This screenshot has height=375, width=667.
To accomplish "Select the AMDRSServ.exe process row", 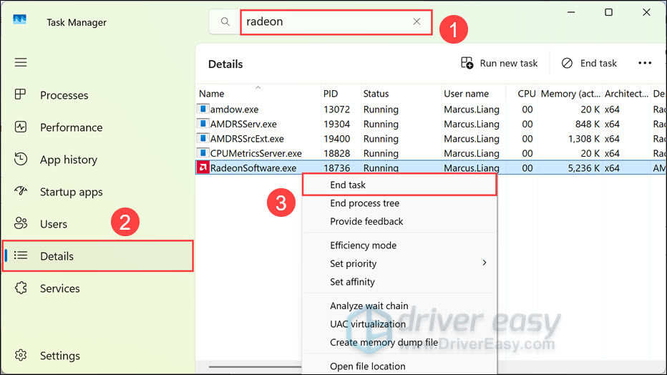I will (x=243, y=125).
